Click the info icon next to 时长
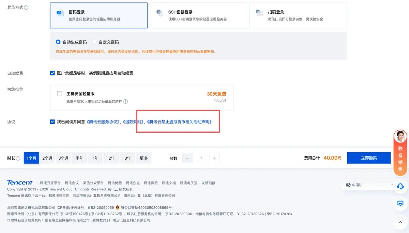The width and height of the screenshot is (409, 233). pos(18,158)
